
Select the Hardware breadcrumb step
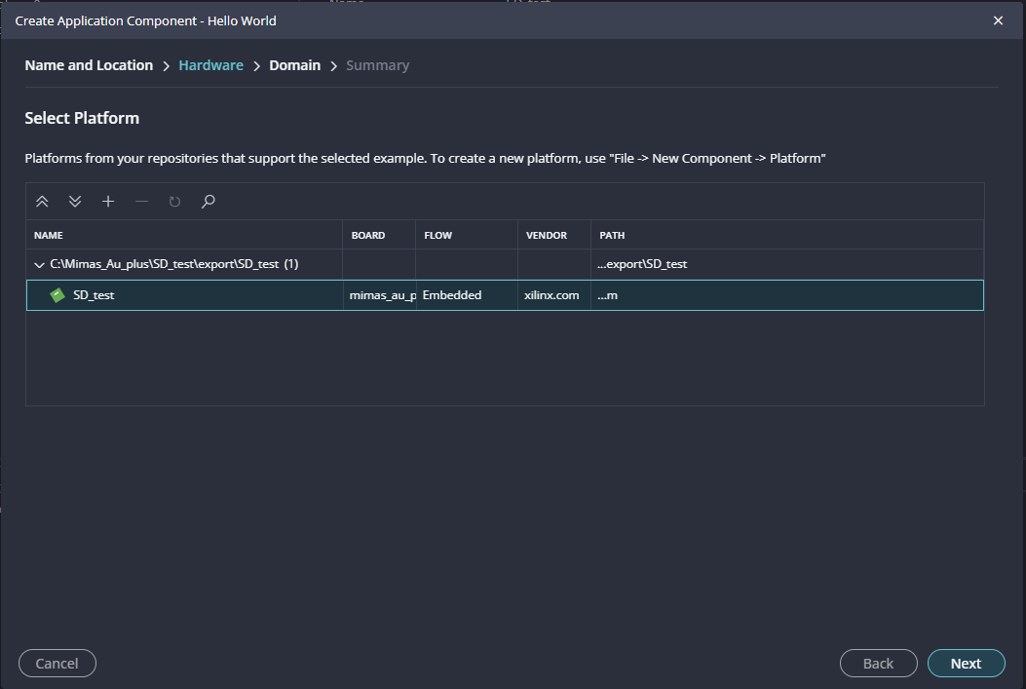point(210,65)
